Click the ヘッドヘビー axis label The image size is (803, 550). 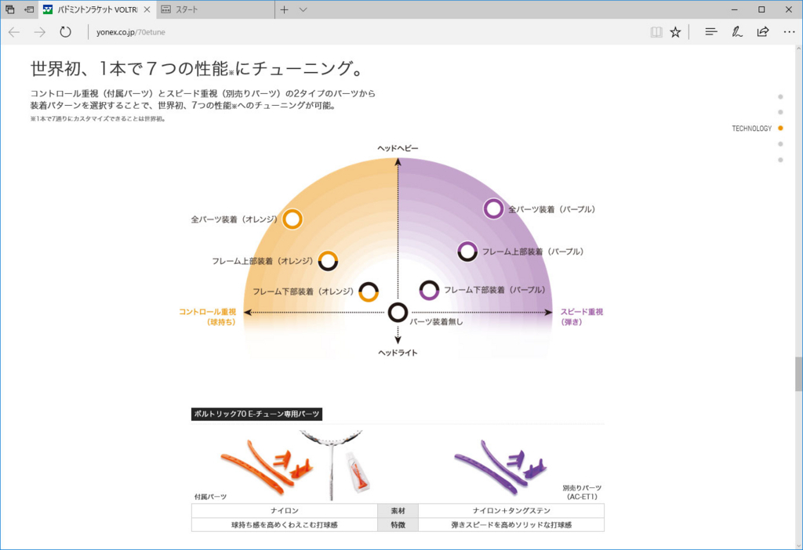pos(398,148)
